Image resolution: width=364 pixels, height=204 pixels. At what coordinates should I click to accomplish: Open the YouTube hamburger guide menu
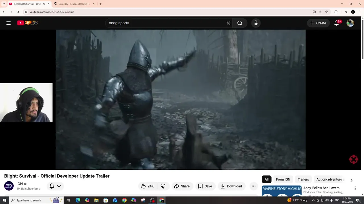pyautogui.click(x=9, y=23)
